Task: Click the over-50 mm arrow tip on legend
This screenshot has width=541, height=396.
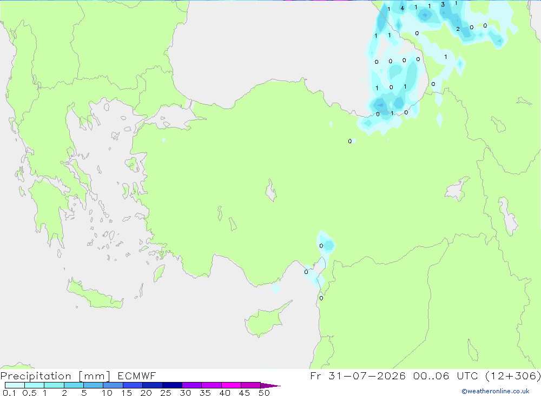Action: click(271, 385)
